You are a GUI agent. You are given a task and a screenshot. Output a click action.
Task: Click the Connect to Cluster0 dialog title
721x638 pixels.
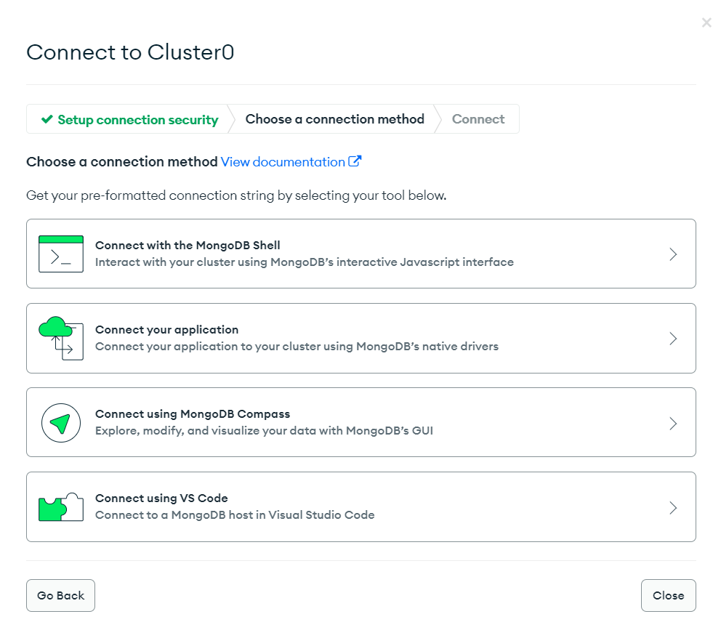pos(130,52)
